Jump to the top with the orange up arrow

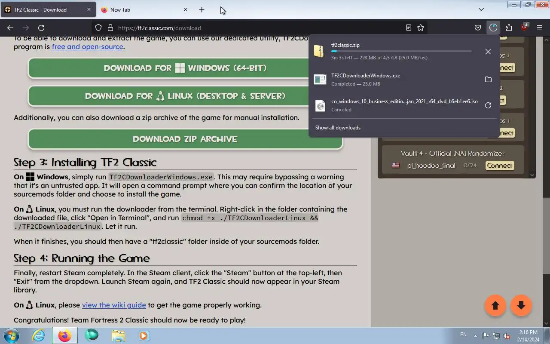tap(495, 305)
